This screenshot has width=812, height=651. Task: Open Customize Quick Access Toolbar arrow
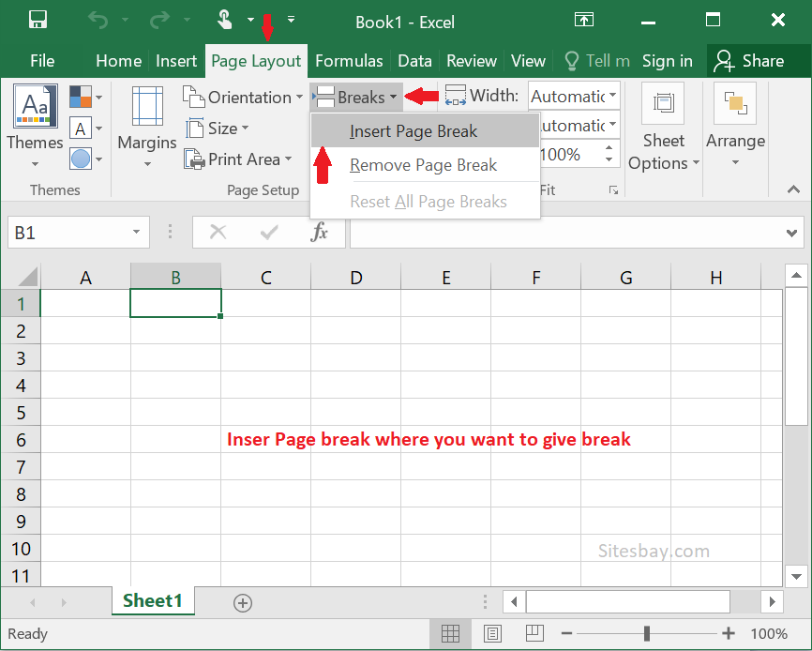click(291, 20)
